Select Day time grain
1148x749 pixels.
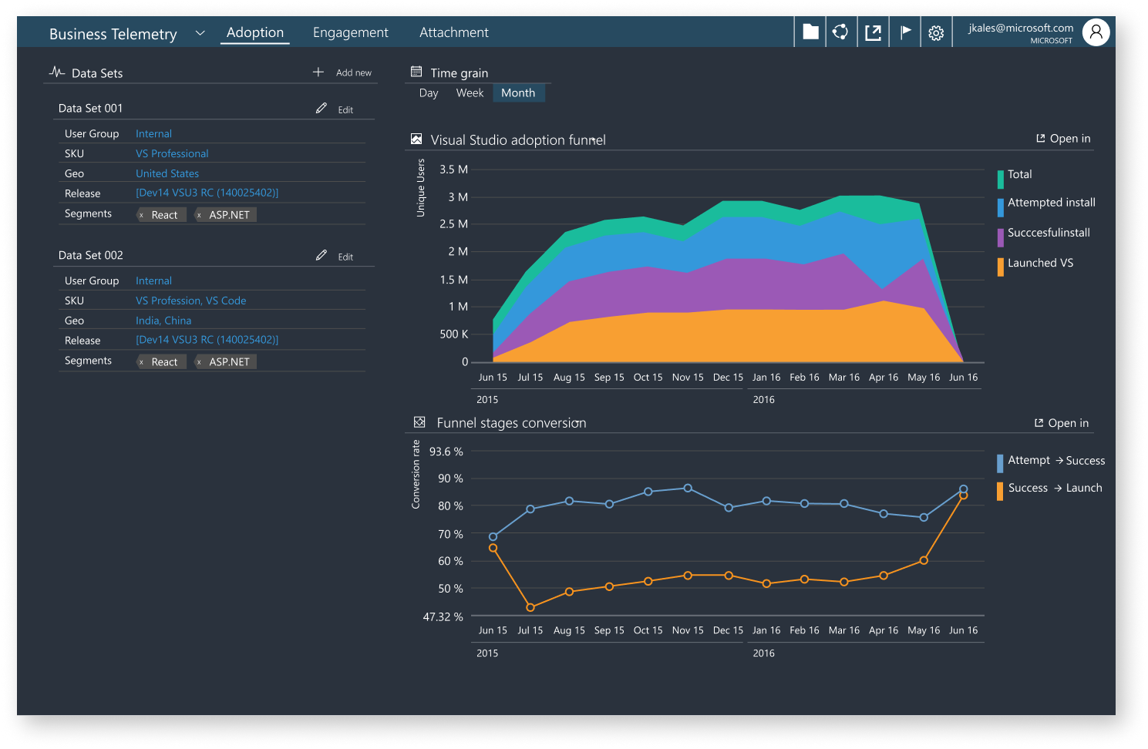[429, 93]
